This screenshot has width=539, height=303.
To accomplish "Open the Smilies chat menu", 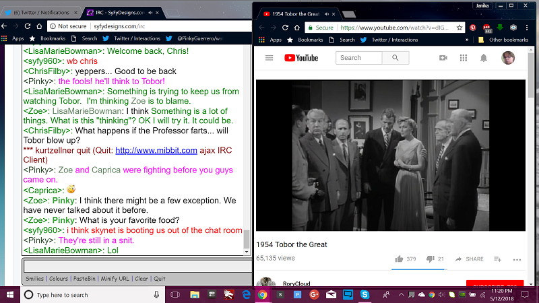I will click(x=35, y=279).
